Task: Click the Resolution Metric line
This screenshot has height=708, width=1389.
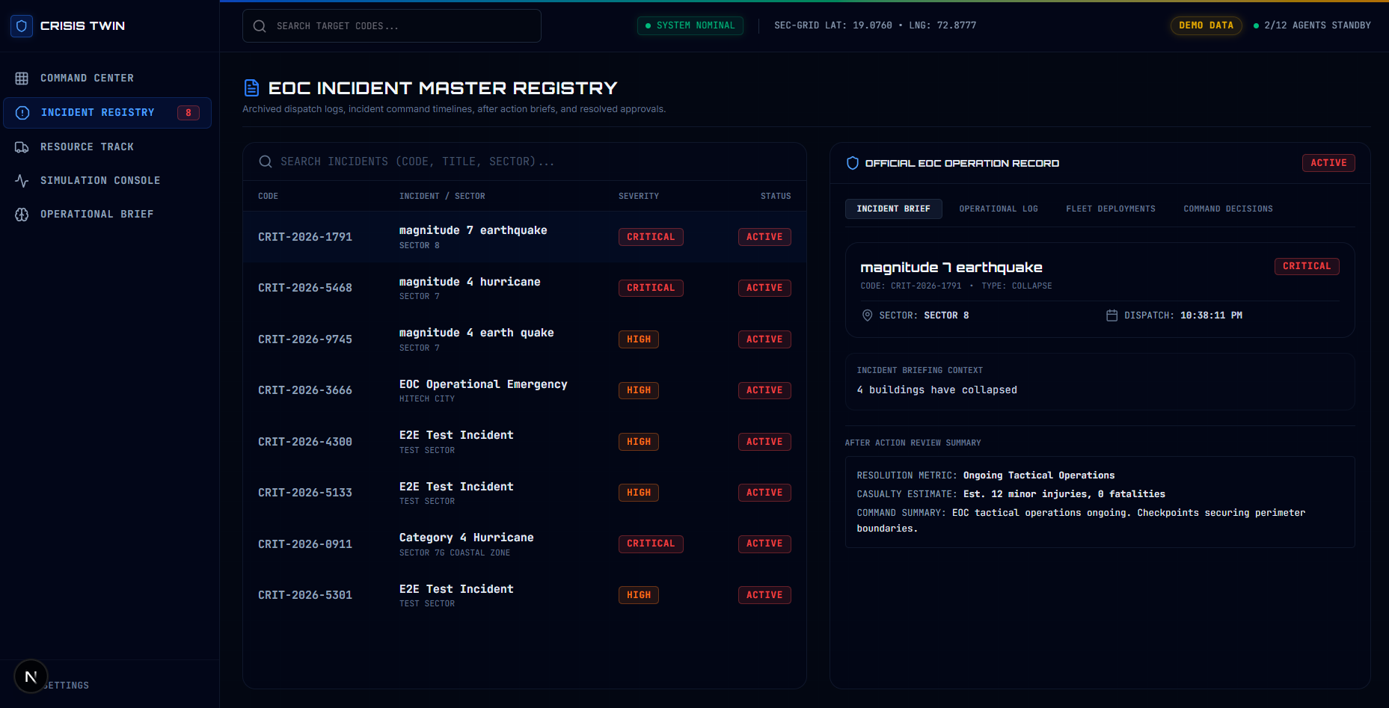Action: (985, 475)
